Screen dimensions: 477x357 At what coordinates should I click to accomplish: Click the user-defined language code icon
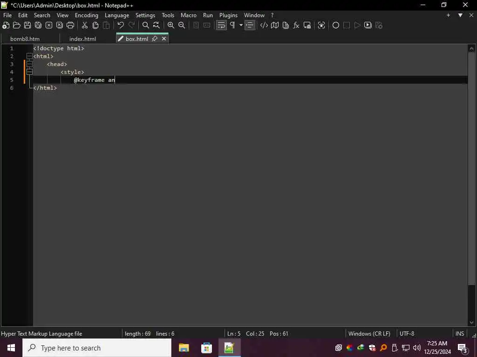coord(264,26)
